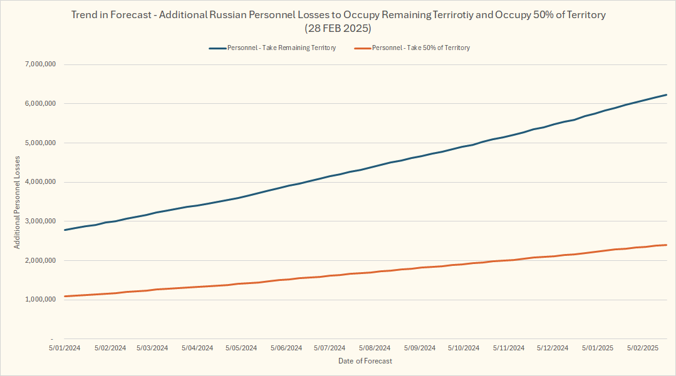Image resolution: width=676 pixels, height=376 pixels.
Task: Select the "Date of Forecast" horizontal axis title
Action: (x=365, y=361)
